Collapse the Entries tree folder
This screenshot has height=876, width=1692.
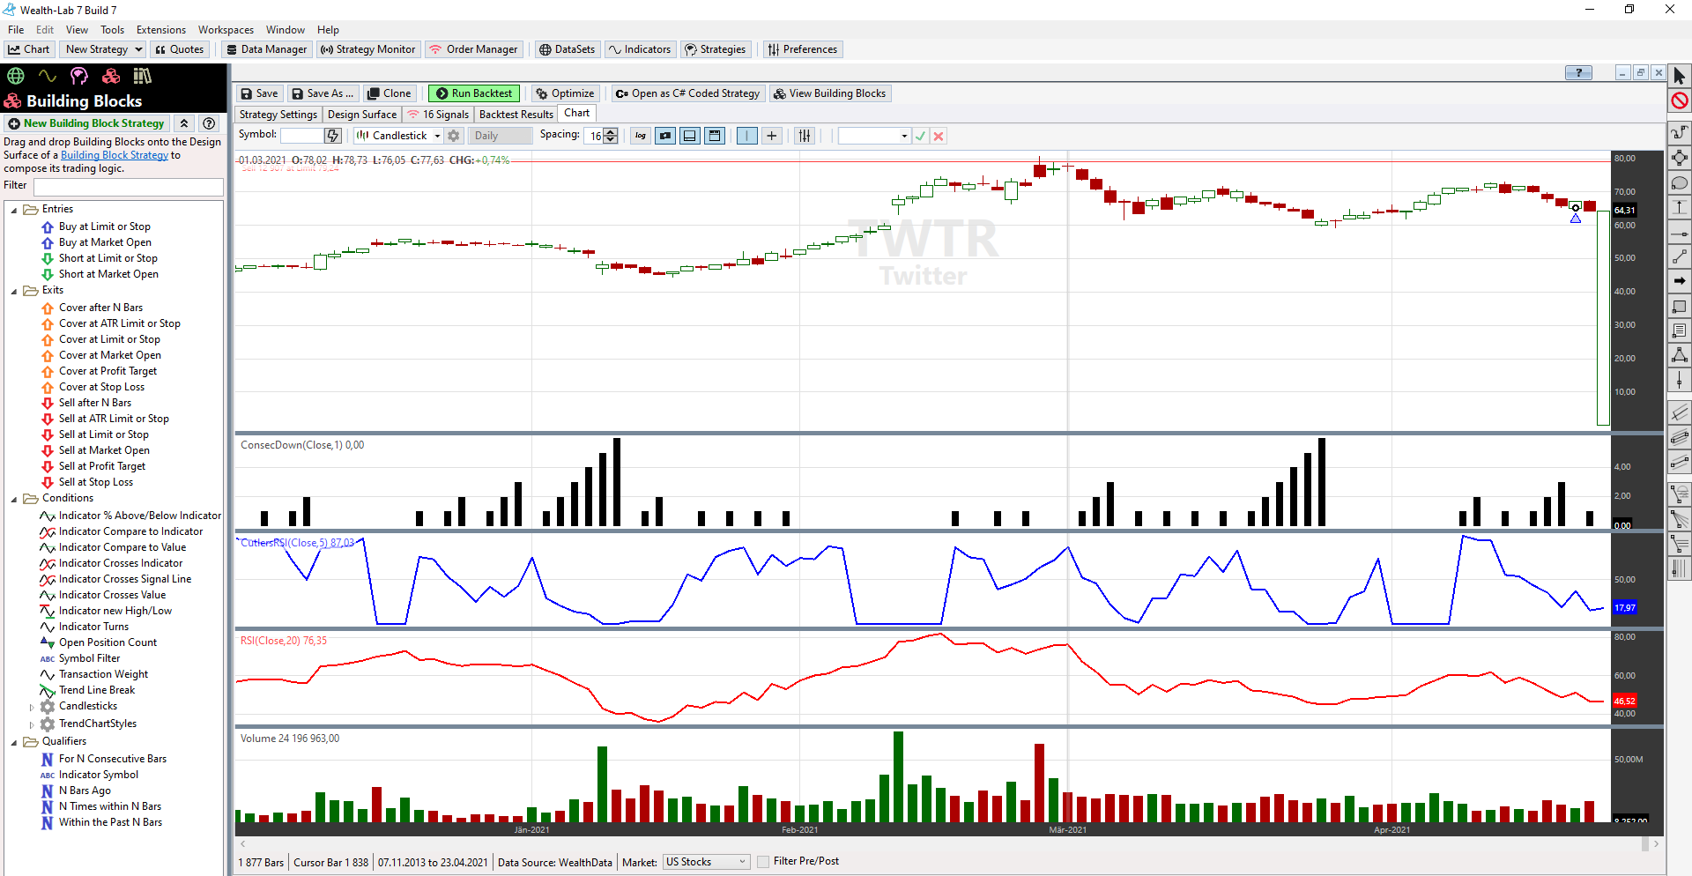point(14,210)
